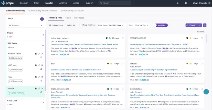Refresh the Hulu alert mentions

(x=41, y=81)
